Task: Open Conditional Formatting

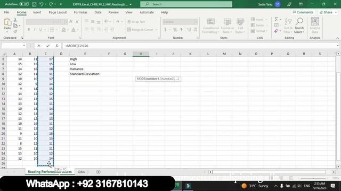Action: pos(210,25)
